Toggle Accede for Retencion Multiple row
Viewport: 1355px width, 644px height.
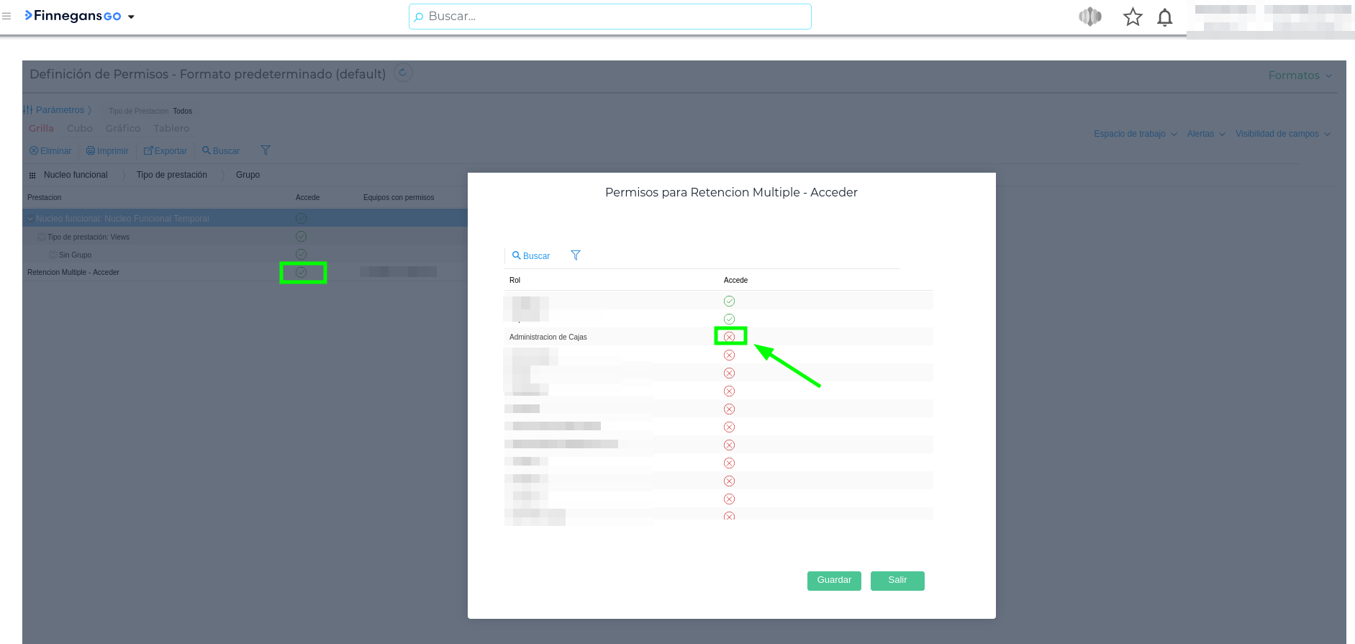click(x=302, y=273)
